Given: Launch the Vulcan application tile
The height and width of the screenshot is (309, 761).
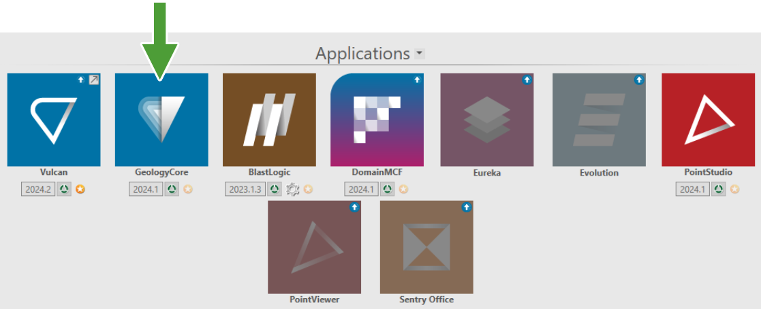Looking at the screenshot, I should coord(54,120).
